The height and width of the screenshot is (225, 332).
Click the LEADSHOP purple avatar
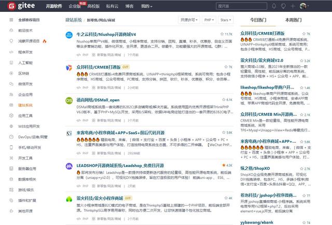[x=69, y=166]
